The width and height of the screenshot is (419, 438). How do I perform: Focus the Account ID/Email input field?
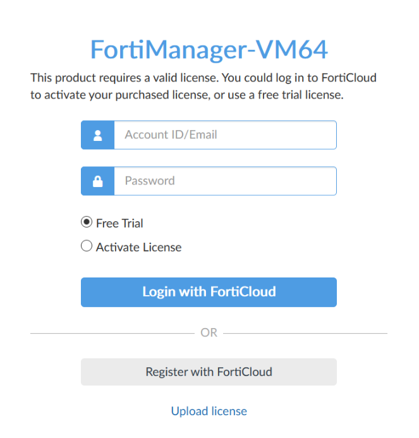(225, 135)
